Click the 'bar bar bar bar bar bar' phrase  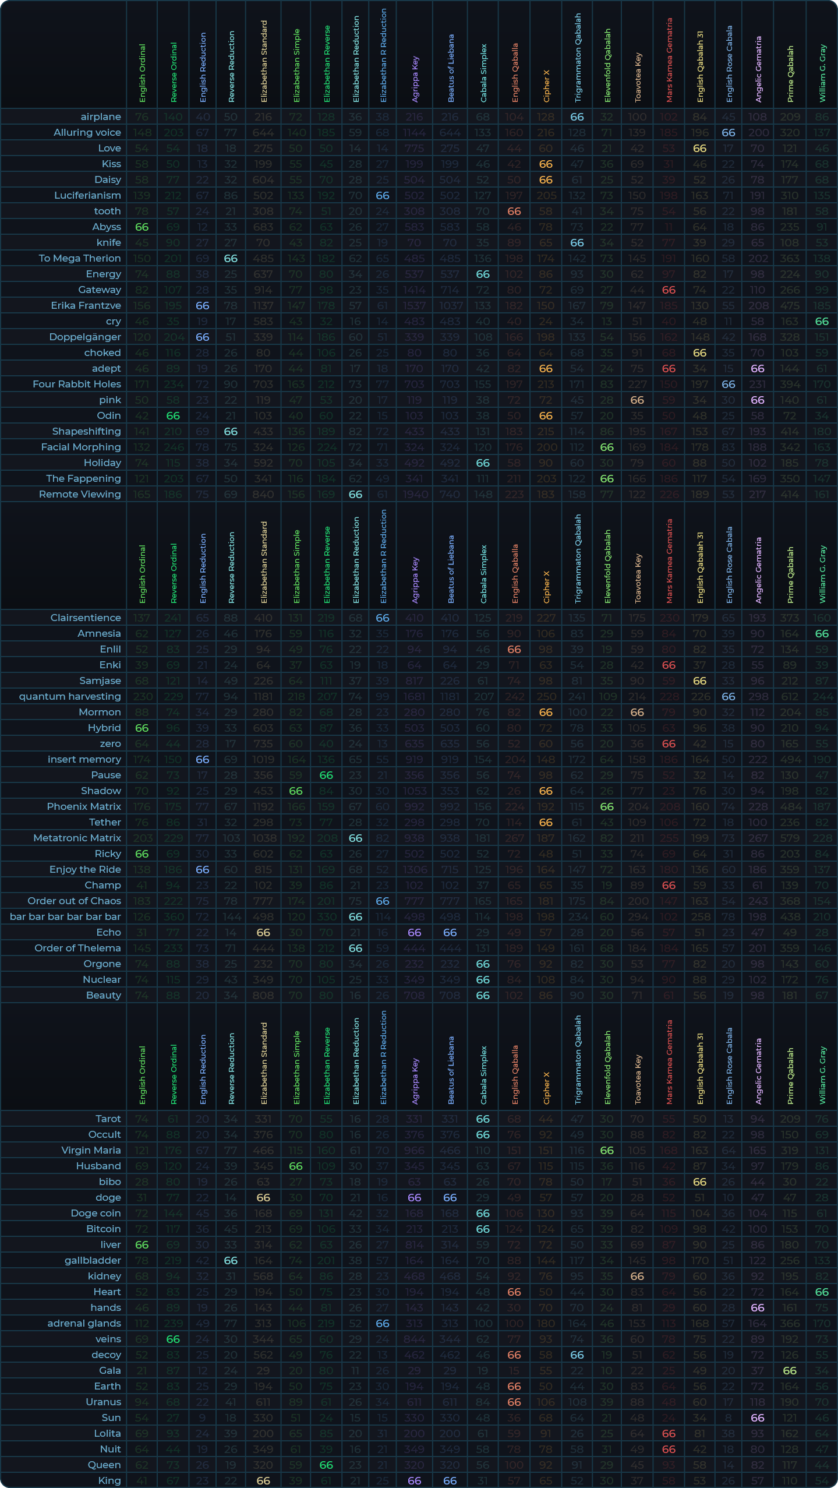tap(65, 917)
